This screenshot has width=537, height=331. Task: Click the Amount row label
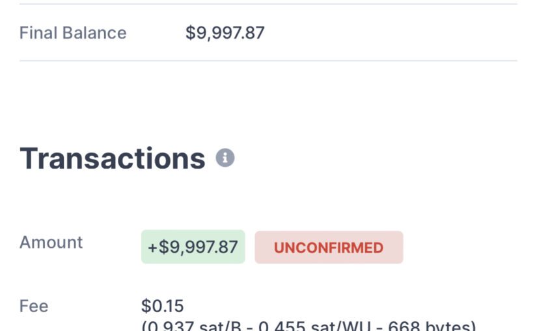51,243
